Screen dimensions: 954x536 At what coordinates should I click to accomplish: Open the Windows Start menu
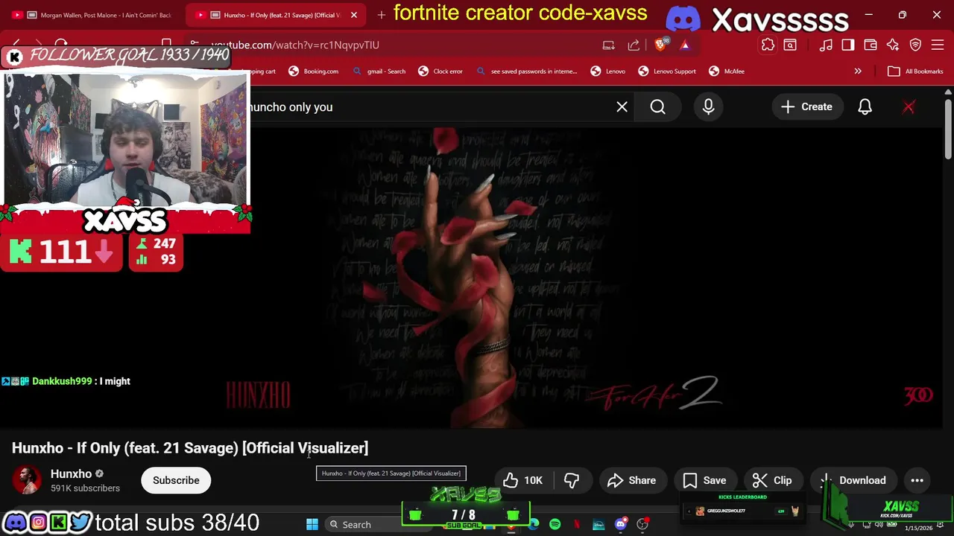312,525
